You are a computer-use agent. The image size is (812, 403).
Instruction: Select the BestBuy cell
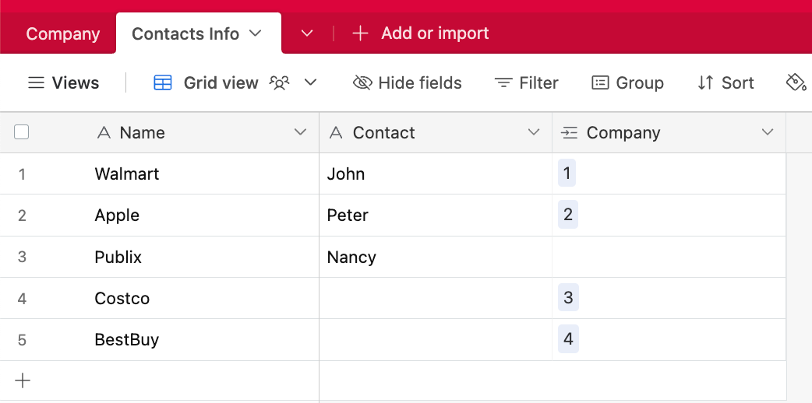tap(202, 340)
